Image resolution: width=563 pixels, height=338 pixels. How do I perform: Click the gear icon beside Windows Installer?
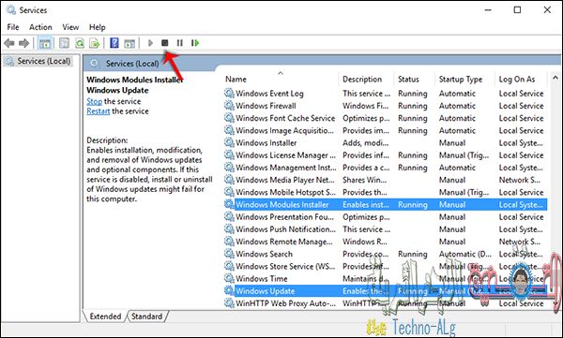pos(229,142)
